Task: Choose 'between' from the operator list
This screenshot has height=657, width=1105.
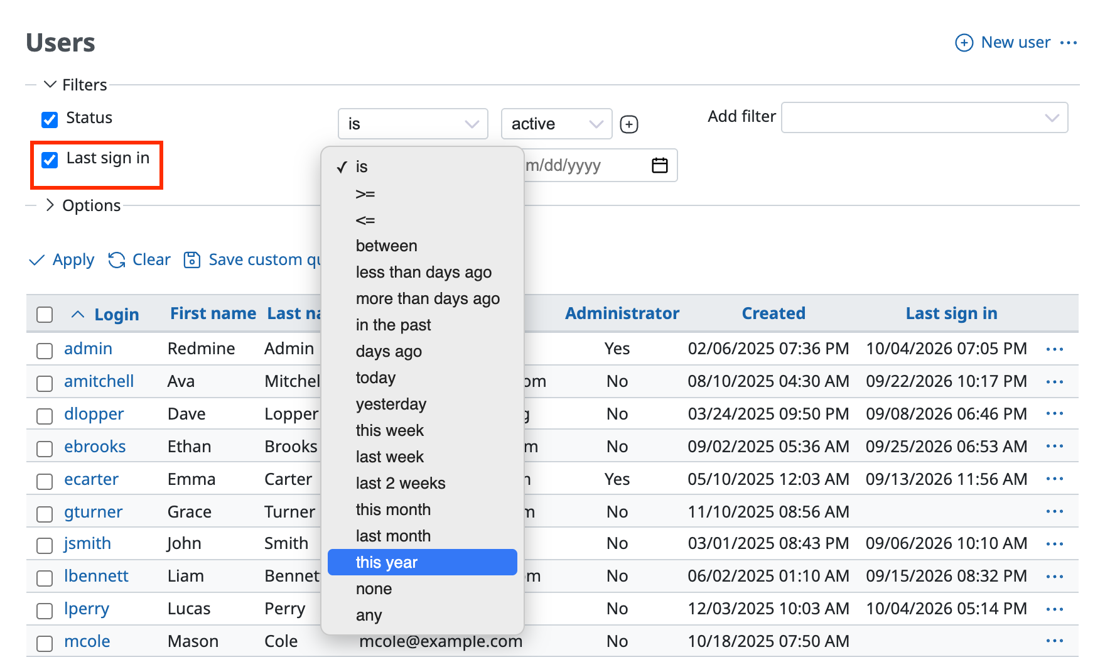Action: point(423,246)
